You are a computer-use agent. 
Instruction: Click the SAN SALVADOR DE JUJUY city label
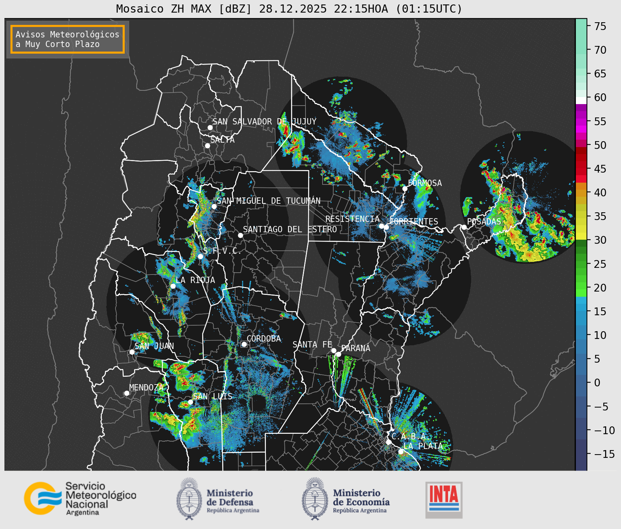(264, 122)
